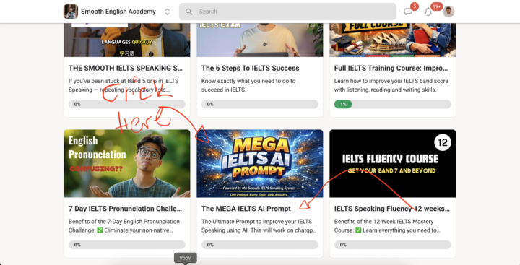
Task: Open 7 Day IELTS Pronunciation Challenge title
Action: point(125,209)
